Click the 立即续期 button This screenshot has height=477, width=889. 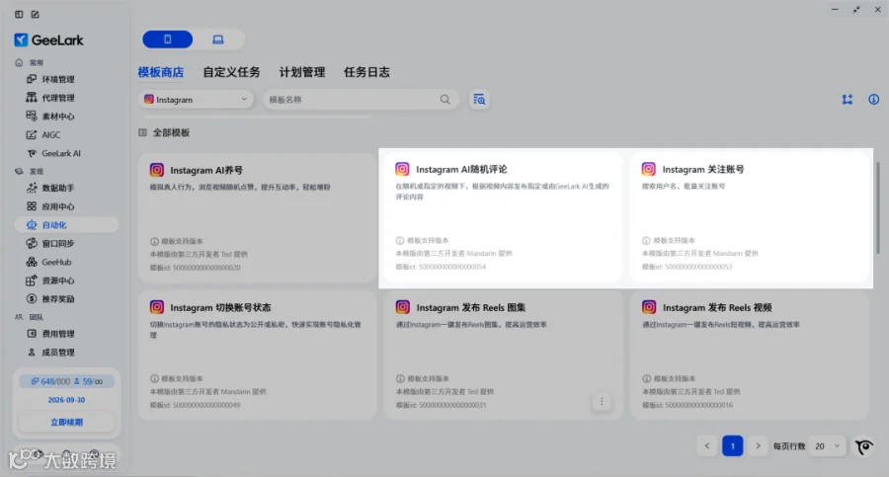[x=66, y=422]
